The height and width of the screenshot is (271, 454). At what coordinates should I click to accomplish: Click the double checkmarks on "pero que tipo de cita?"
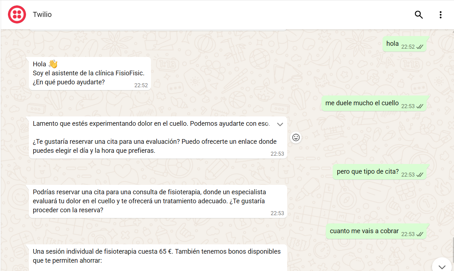(420, 175)
